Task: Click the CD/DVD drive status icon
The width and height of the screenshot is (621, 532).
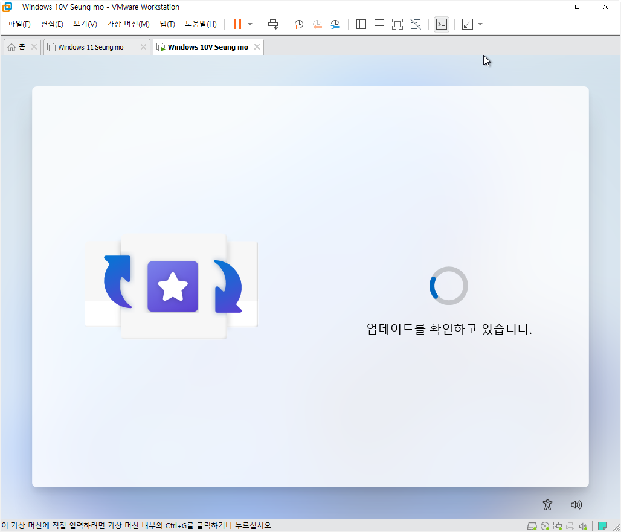Action: [545, 526]
